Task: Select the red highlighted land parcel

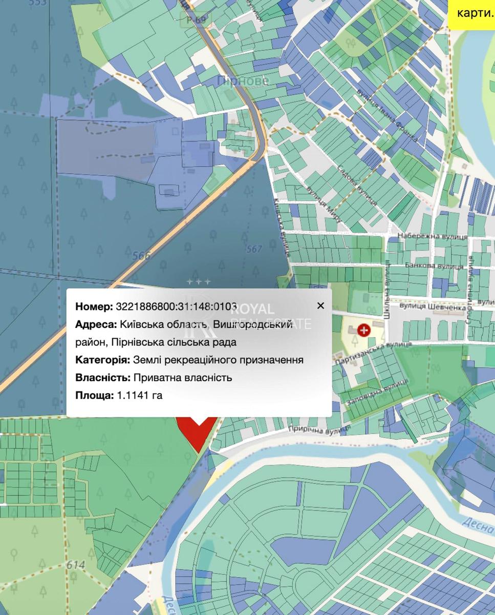Action: coord(197,430)
